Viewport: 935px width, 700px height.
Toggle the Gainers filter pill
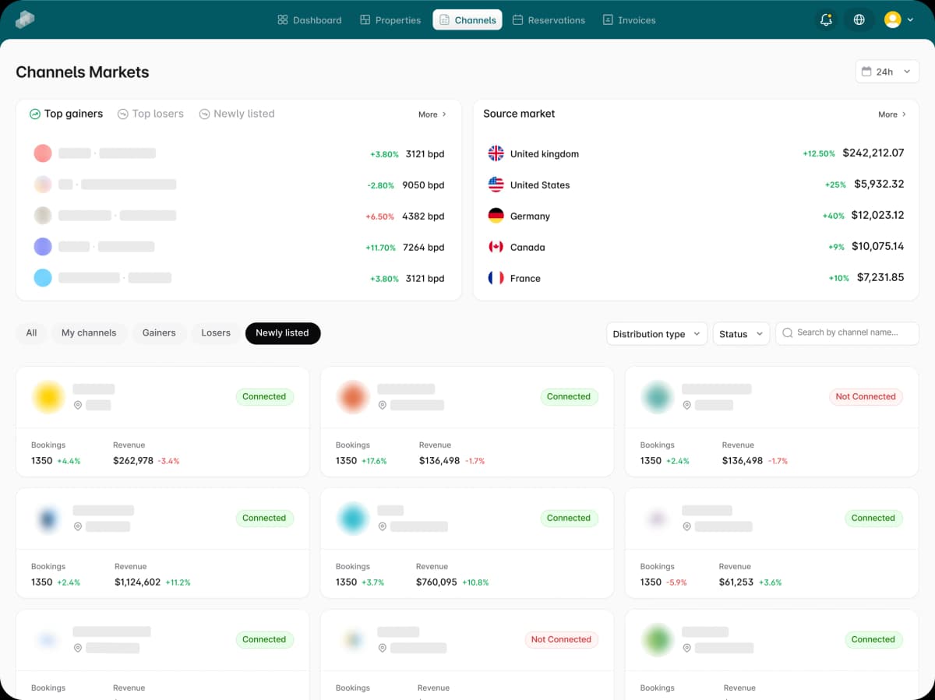click(159, 333)
